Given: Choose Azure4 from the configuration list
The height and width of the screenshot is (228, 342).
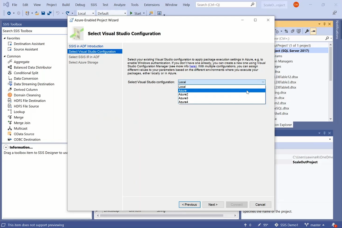Looking at the screenshot, I should [221, 102].
